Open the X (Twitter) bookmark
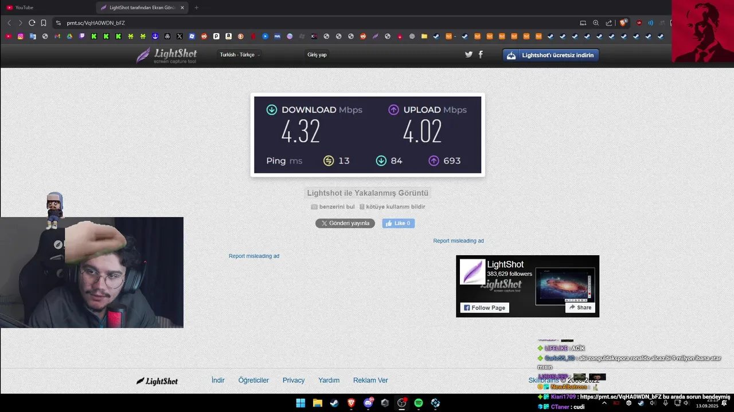This screenshot has height=412, width=734. [x=179, y=36]
